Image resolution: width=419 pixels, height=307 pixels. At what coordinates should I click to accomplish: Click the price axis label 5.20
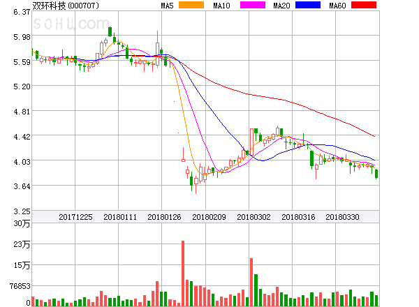click(x=22, y=87)
